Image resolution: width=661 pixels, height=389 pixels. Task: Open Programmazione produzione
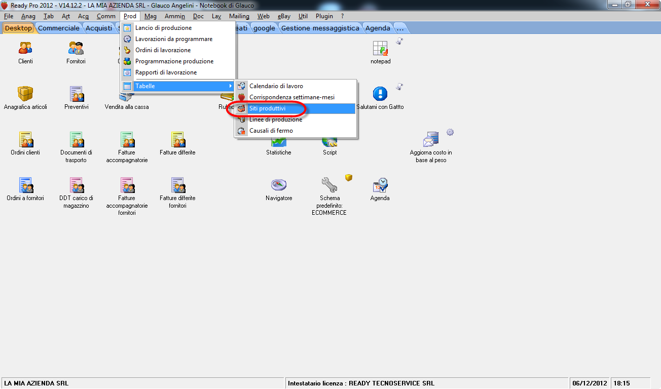tap(178, 61)
